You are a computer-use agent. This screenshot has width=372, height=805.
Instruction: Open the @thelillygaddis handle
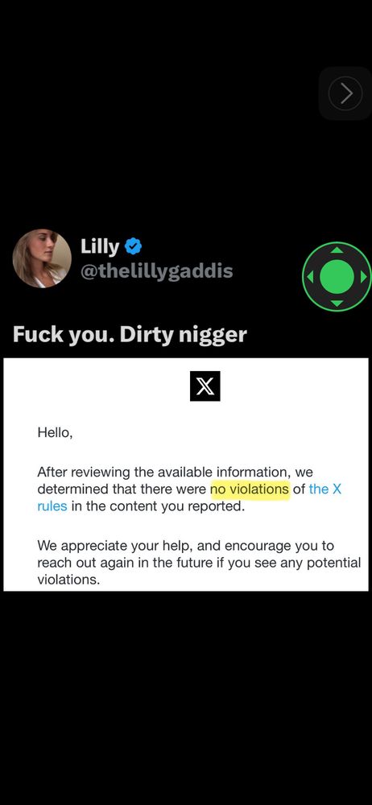click(x=157, y=270)
